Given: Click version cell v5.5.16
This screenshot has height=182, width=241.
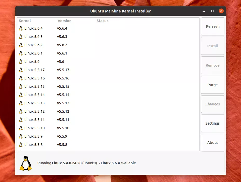Looking at the screenshot, I should point(63,78).
